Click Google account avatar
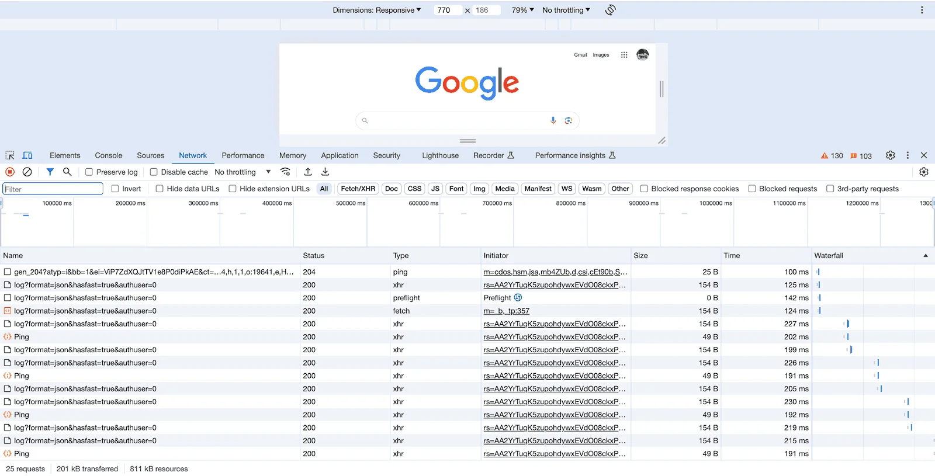Viewport: 935px width, 476px height. [642, 54]
